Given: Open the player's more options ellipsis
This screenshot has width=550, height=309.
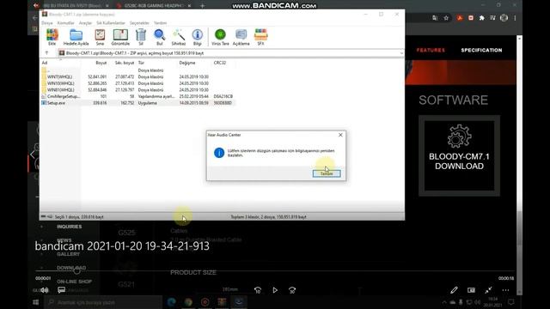Looking at the screenshot, I should [505, 290].
